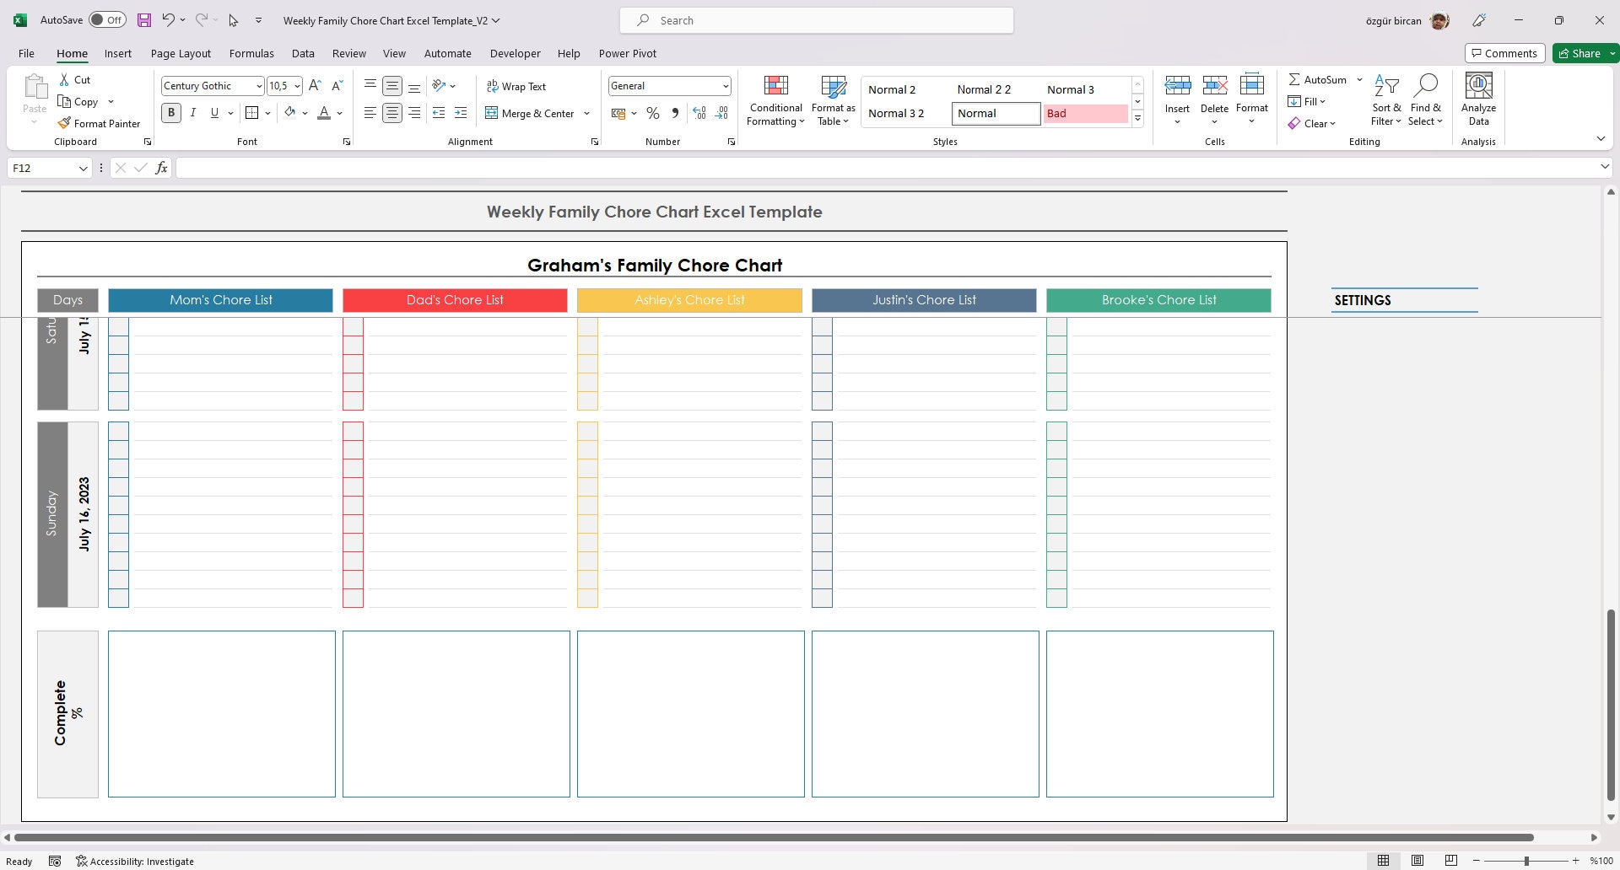Click inside the Search box
The width and height of the screenshot is (1620, 870).
pyautogui.click(x=815, y=19)
